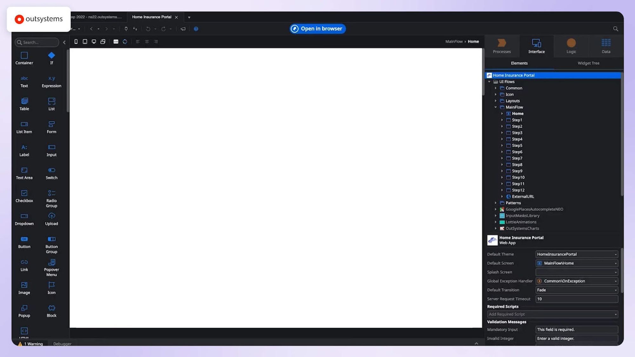
Task: Expand the Step1 tree node
Action: 502,120
